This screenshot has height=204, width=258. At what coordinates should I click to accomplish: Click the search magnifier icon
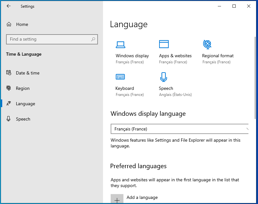click(x=93, y=39)
